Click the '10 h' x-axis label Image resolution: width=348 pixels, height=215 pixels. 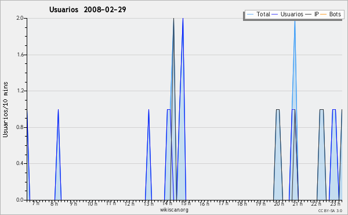click(x=92, y=203)
